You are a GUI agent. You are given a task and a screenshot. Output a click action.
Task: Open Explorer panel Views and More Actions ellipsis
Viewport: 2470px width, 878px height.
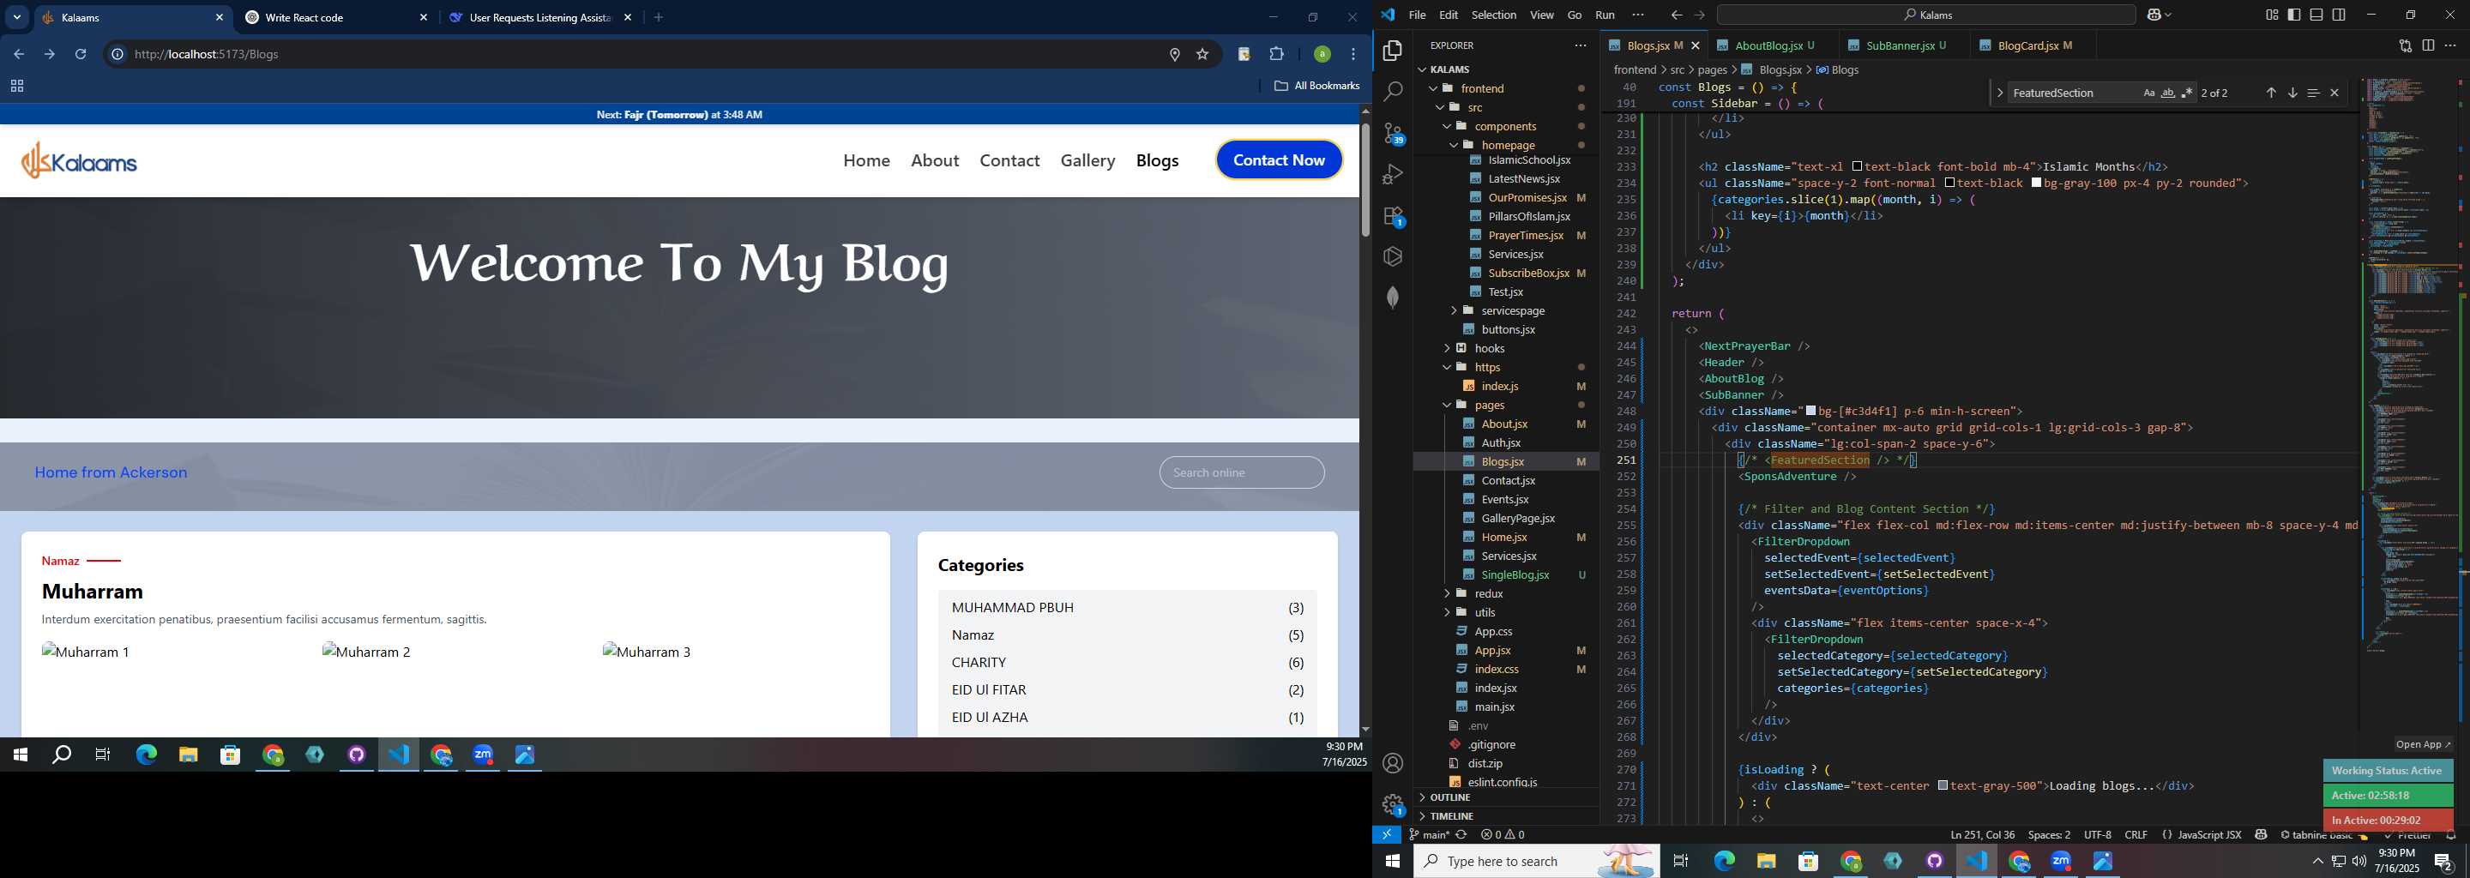click(x=1580, y=45)
